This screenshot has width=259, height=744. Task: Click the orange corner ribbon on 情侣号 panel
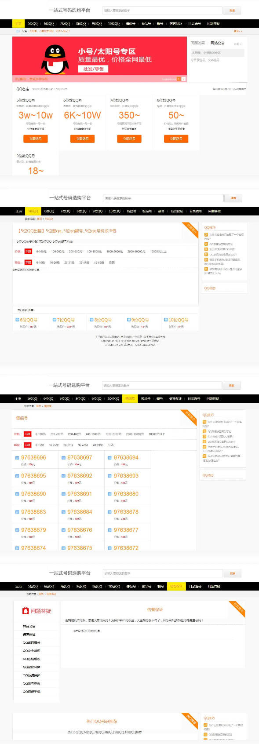click(x=189, y=416)
